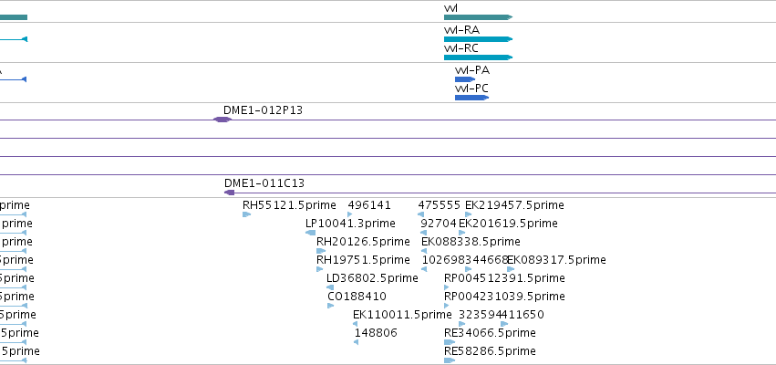Screen dimensions: 776x365
Task: Click the EK088338.5prime label text
Action: pos(471,242)
